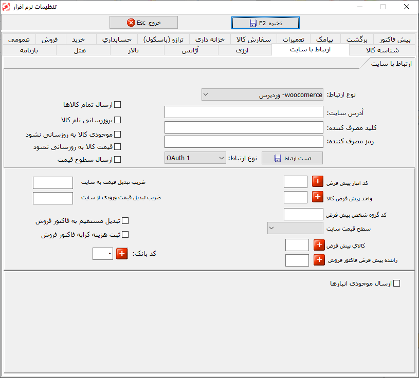This screenshot has height=378, width=419.
Task: Click راننده پیش فرض input box
Action: [x=297, y=260]
